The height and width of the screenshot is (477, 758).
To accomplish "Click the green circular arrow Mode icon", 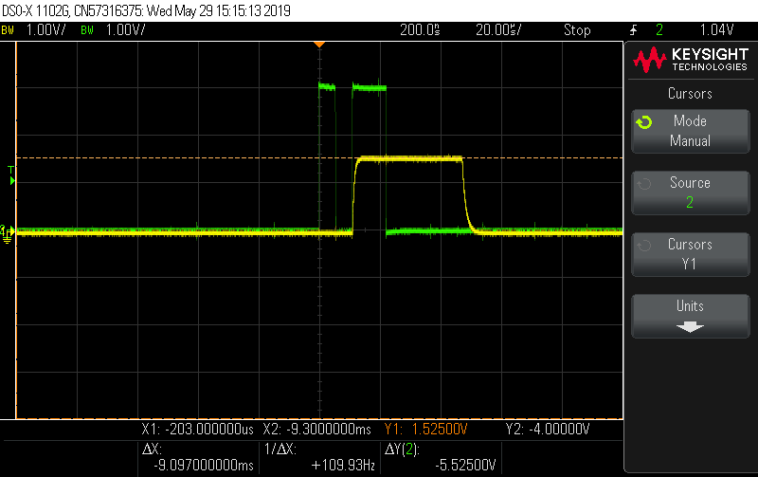I will pyautogui.click(x=644, y=122).
